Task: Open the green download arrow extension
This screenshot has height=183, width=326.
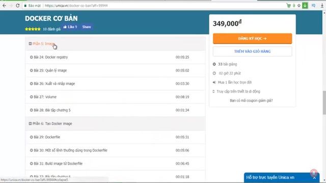Action: click(x=305, y=6)
